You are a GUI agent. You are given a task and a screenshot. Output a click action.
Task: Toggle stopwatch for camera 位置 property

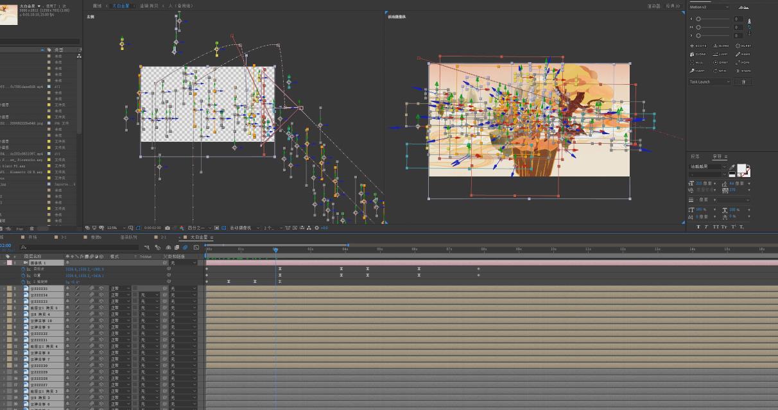22,275
